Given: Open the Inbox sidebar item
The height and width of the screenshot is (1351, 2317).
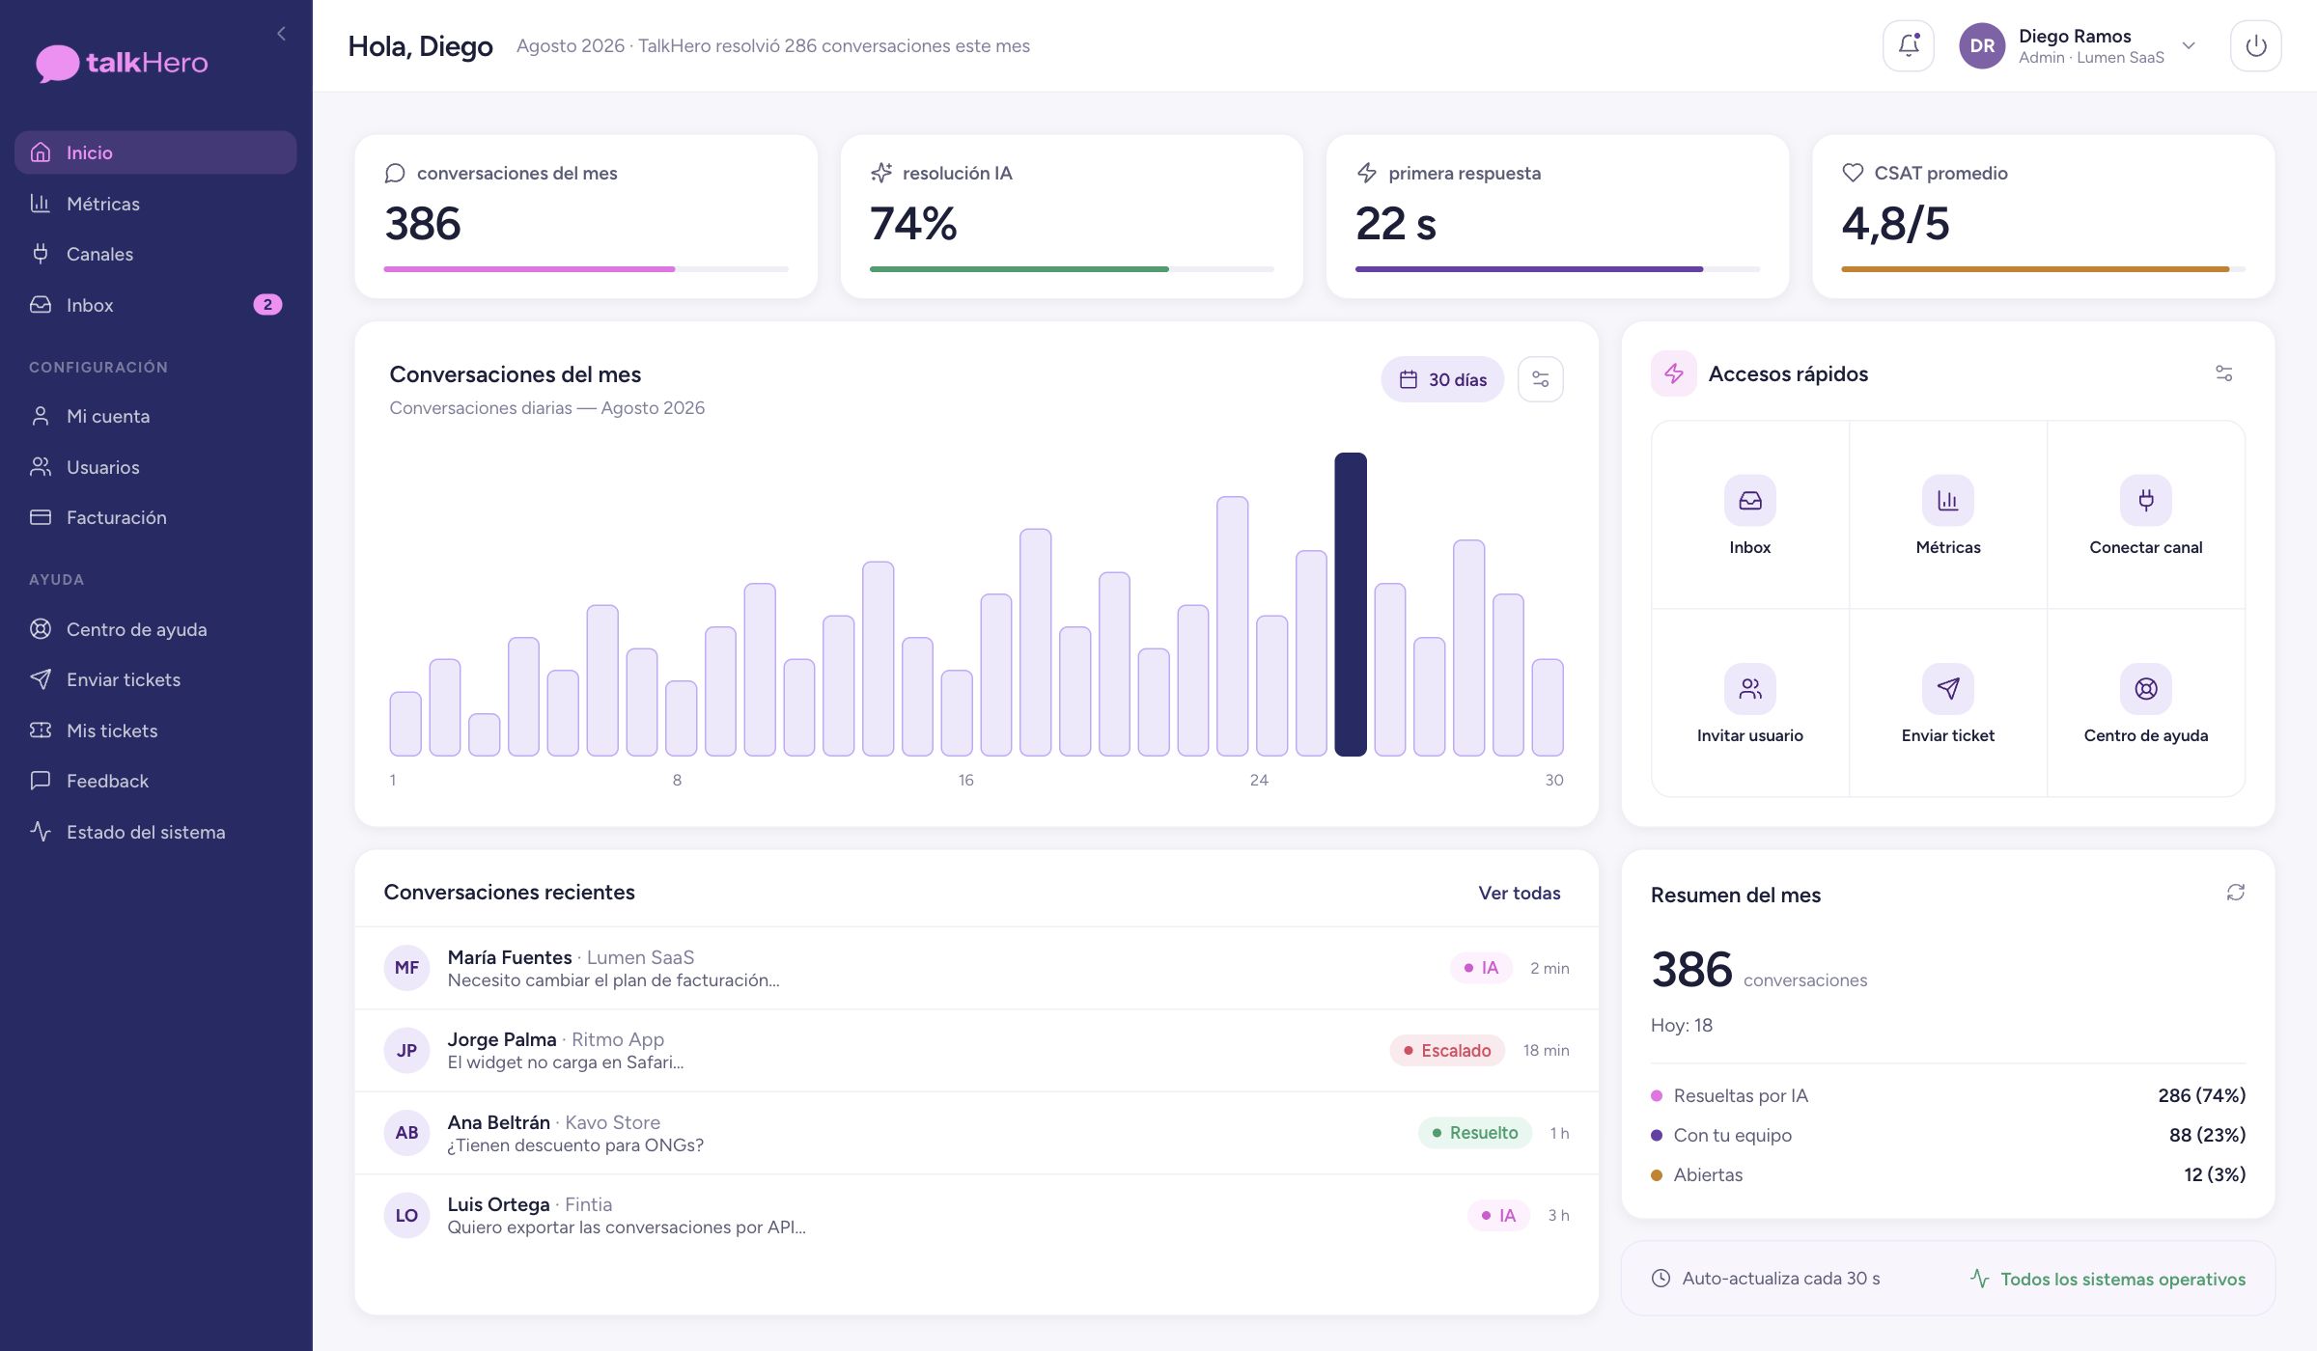Looking at the screenshot, I should point(155,305).
